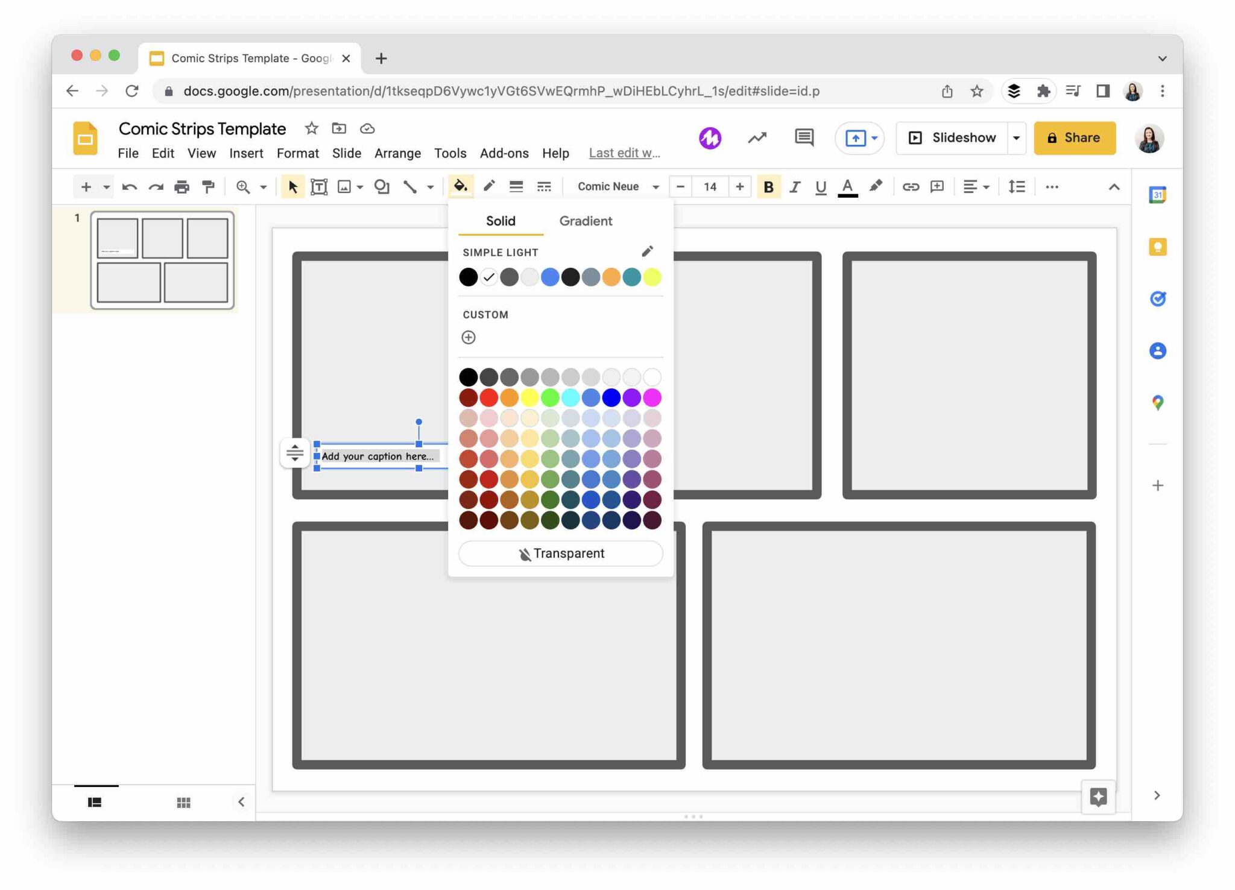
Task: Click the undo icon
Action: tap(128, 187)
